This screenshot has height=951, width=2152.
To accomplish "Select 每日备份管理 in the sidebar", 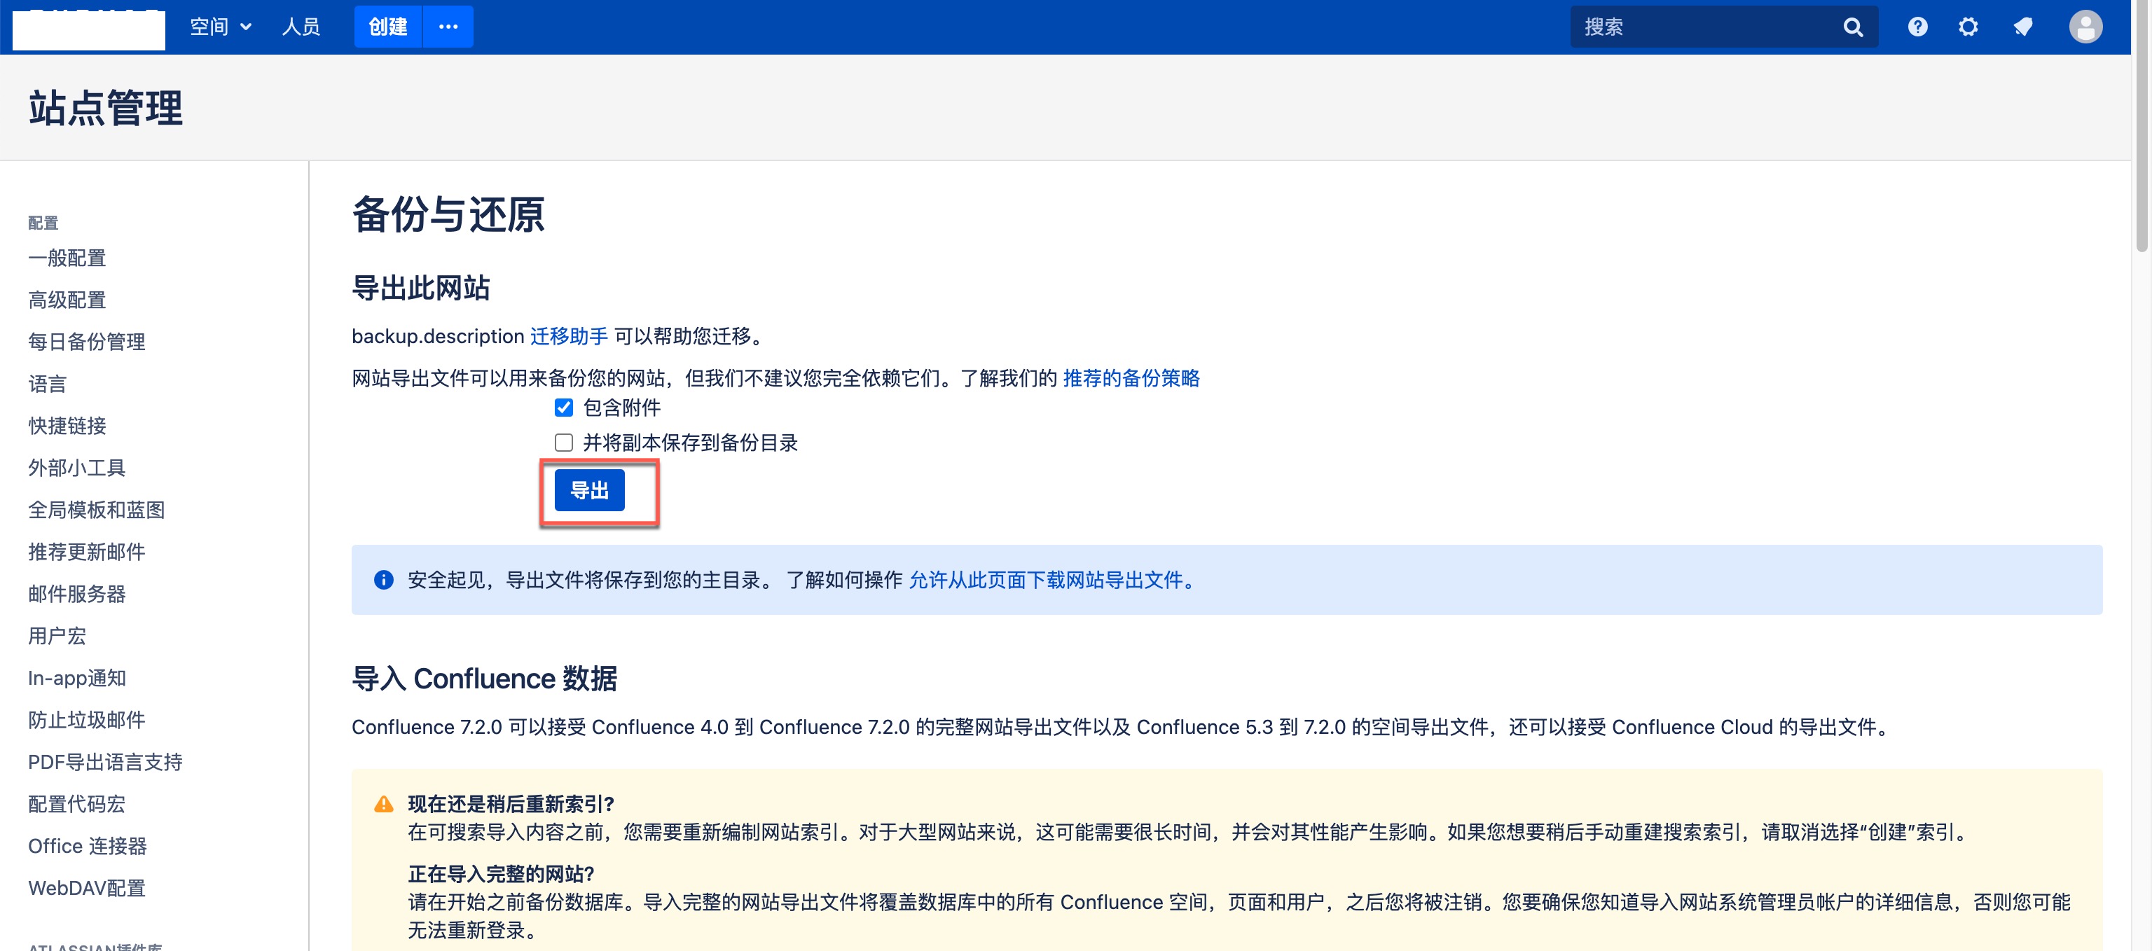I will 86,342.
